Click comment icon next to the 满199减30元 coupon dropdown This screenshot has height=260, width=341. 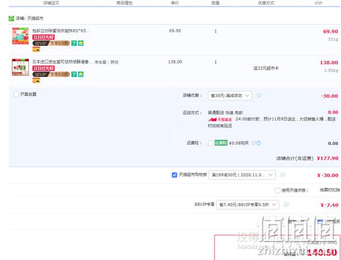click(x=283, y=175)
